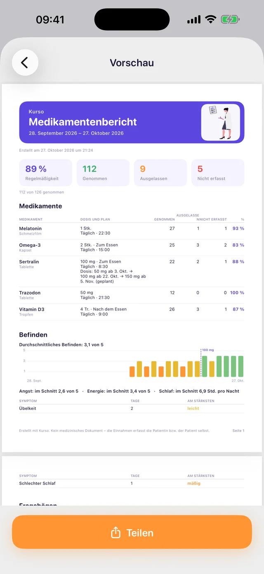The width and height of the screenshot is (264, 574).
Task: Select the 9 Ausgelassen card
Action: click(160, 173)
